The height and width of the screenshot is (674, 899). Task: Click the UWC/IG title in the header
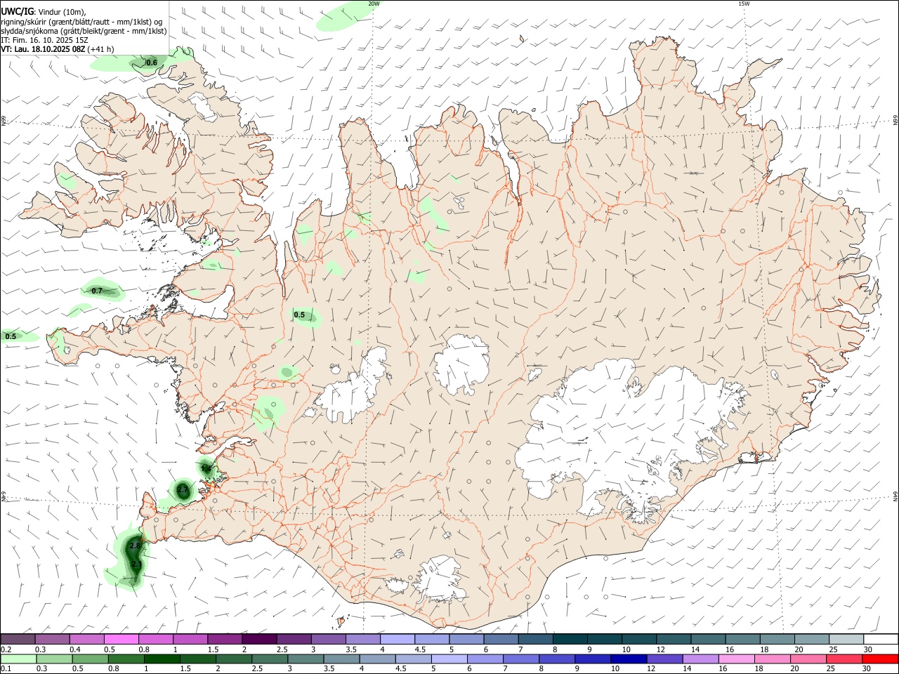click(17, 11)
